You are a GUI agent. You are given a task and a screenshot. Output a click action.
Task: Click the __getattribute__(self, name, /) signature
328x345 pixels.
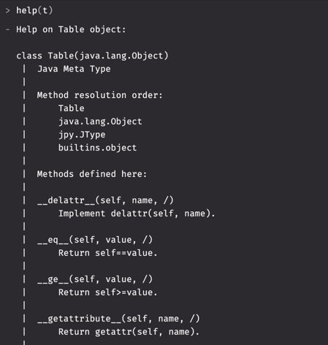click(118, 319)
